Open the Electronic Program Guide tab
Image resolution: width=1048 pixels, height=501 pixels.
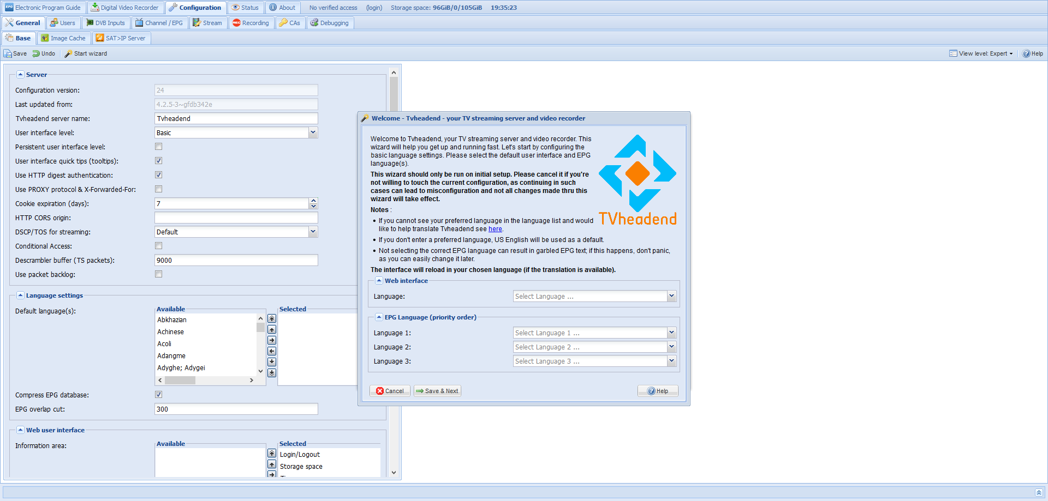(x=43, y=8)
